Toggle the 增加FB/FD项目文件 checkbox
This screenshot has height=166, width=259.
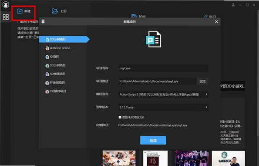click(x=120, y=117)
